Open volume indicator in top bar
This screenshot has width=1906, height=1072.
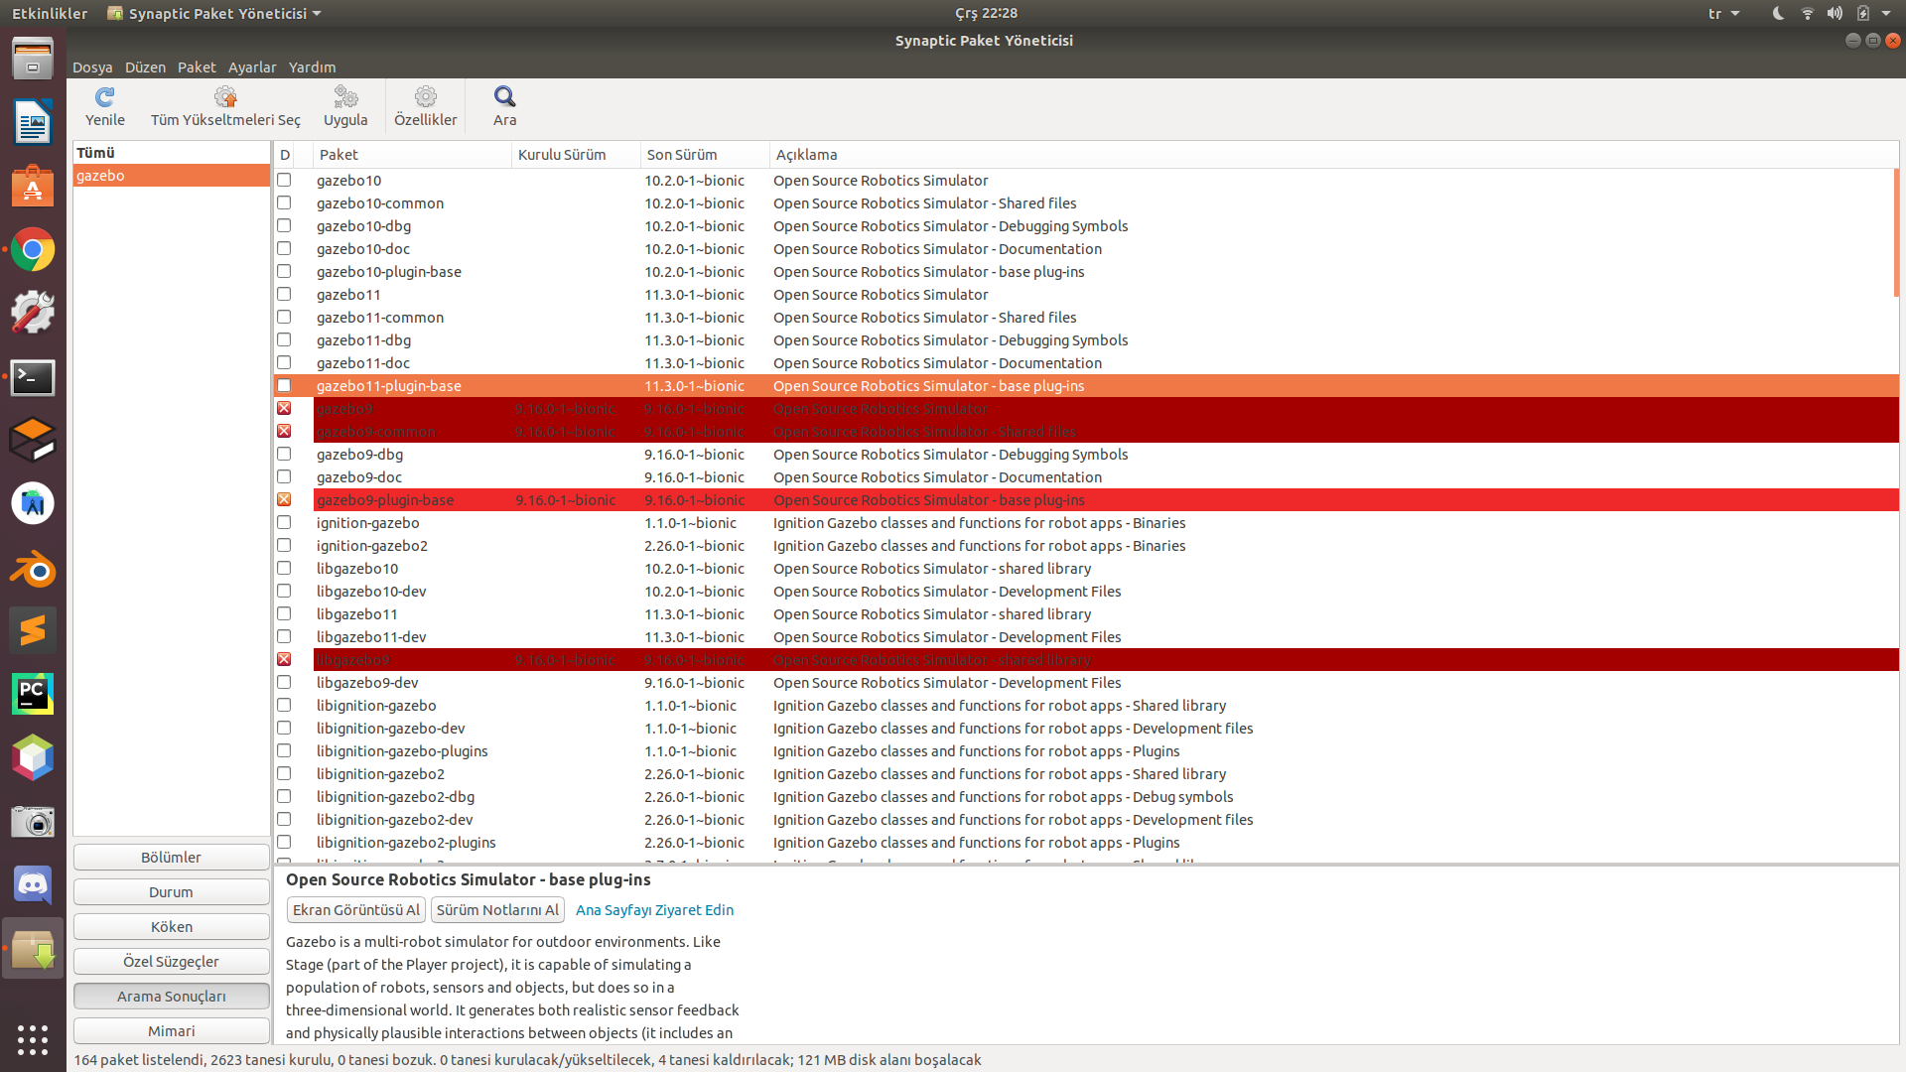pos(1835,13)
